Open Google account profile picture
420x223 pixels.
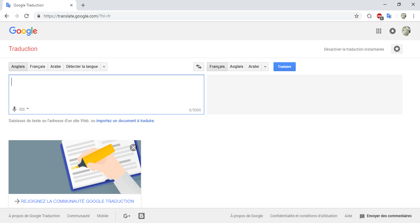(x=406, y=31)
